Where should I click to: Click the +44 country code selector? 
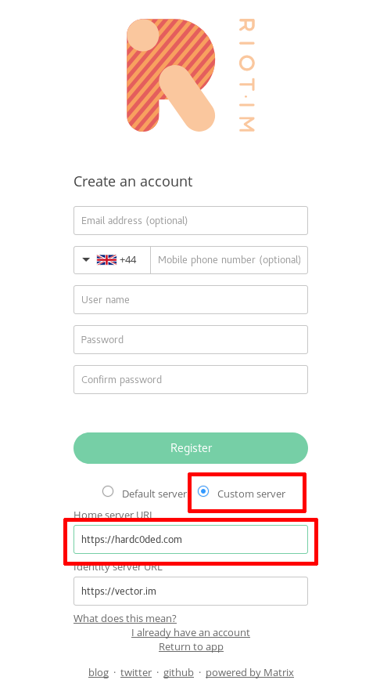112,260
